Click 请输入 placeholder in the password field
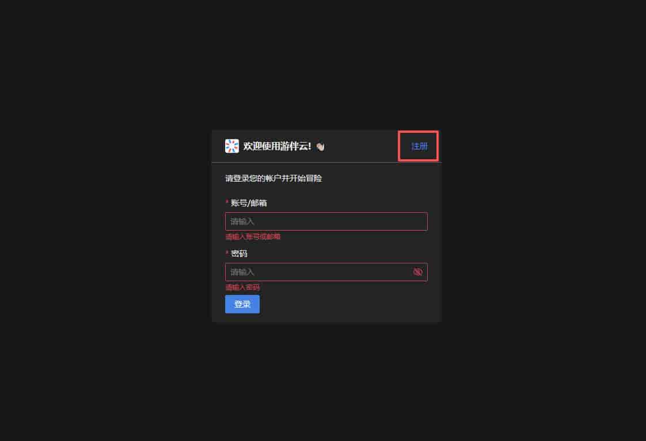646x441 pixels. pyautogui.click(x=242, y=272)
